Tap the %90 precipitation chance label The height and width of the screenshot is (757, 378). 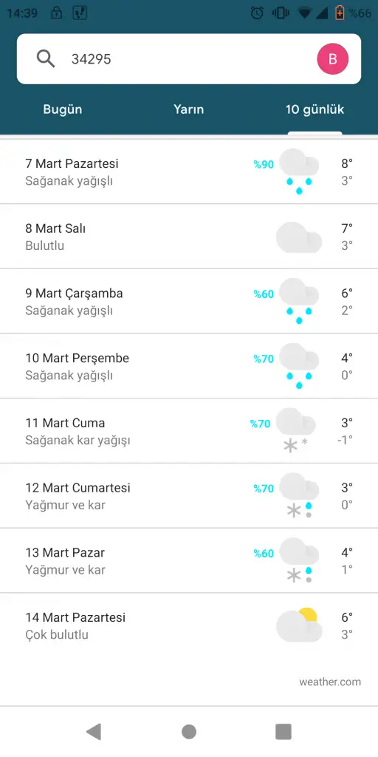pyautogui.click(x=264, y=165)
